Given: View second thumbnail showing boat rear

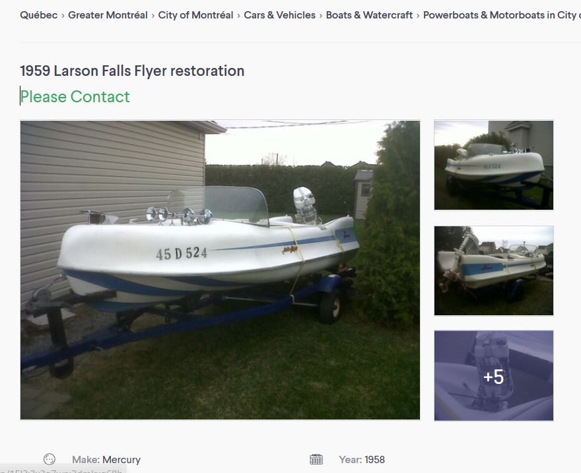Looking at the screenshot, I should pyautogui.click(x=494, y=270).
